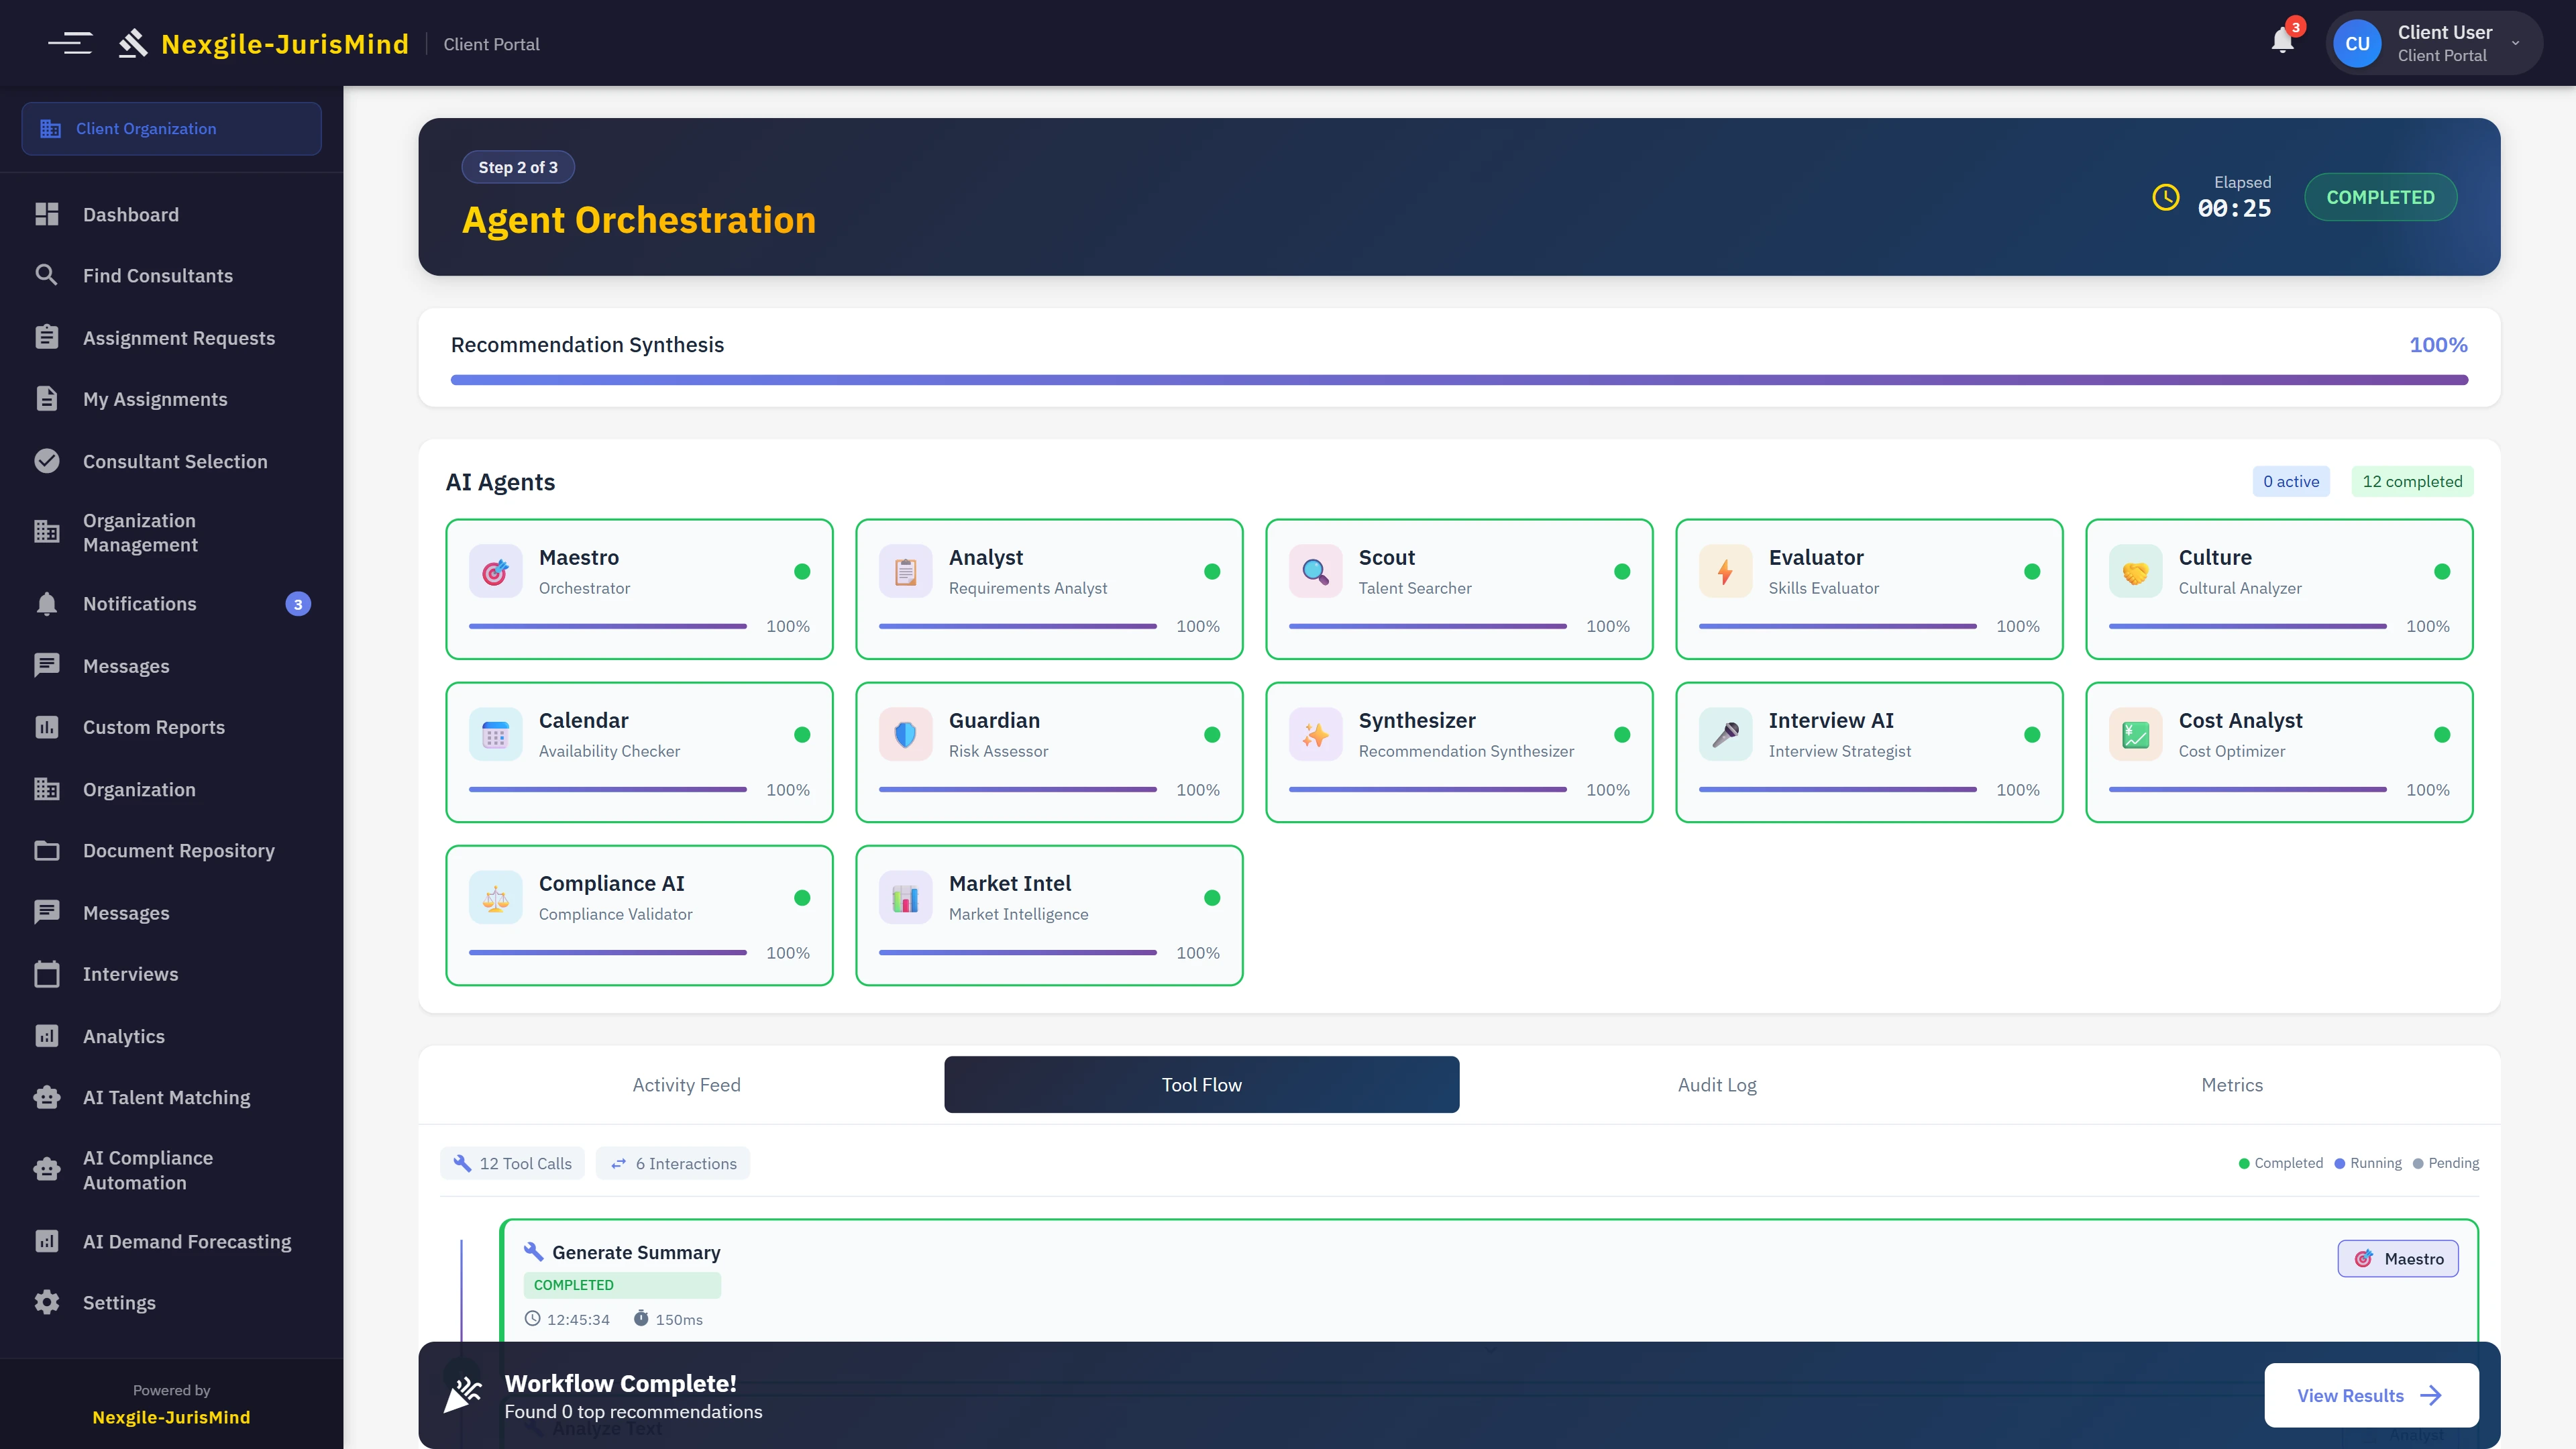Open AI Talent Matching in sidebar
Screen dimensions: 2576x1449
(166, 1097)
